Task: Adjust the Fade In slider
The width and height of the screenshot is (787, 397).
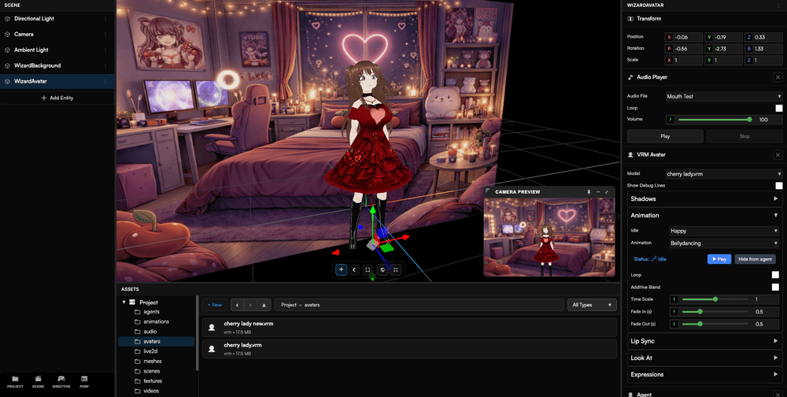Action: click(715, 312)
